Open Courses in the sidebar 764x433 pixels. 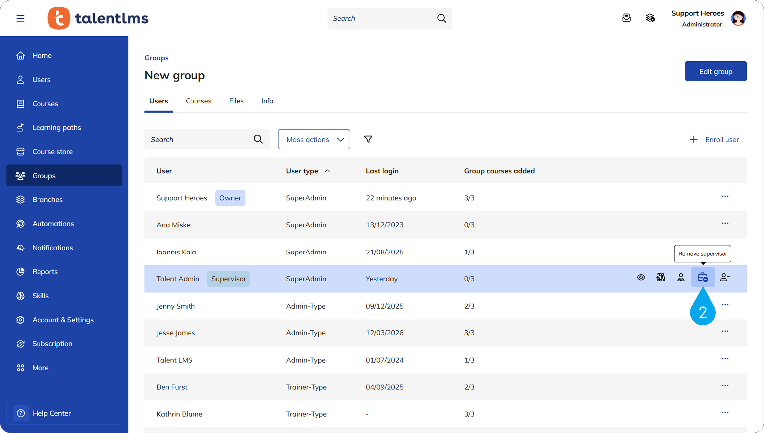click(64, 104)
